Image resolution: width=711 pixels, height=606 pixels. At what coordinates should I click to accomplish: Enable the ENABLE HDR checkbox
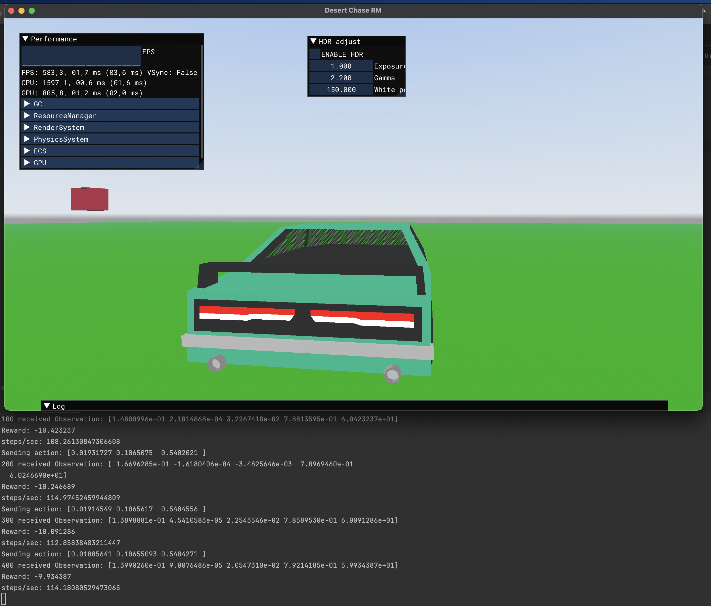pyautogui.click(x=315, y=54)
